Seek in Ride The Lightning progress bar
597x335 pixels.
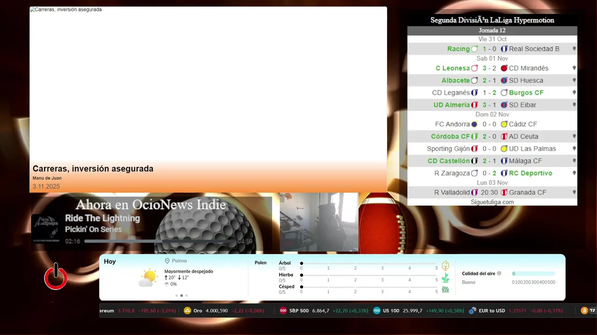(160, 241)
